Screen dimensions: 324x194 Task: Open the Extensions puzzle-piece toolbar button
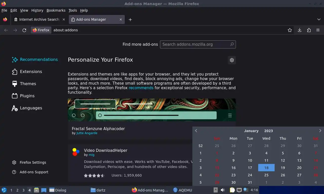tap(309, 30)
